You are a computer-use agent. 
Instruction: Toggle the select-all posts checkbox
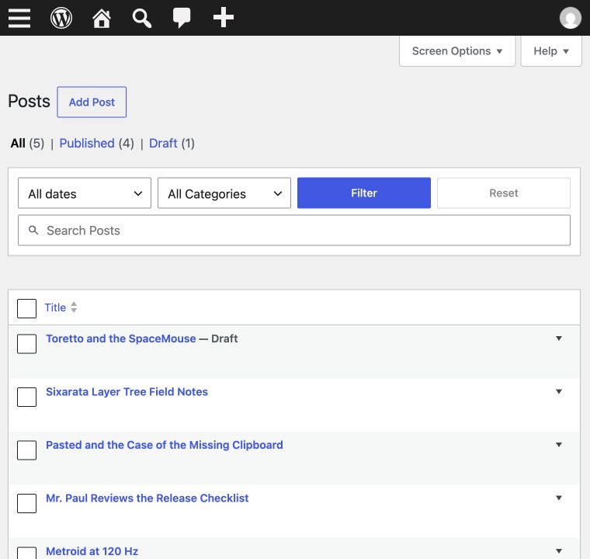point(26,308)
